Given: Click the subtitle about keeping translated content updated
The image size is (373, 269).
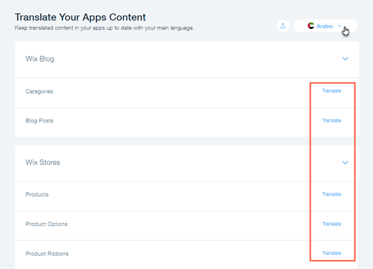Looking at the screenshot, I should [104, 28].
